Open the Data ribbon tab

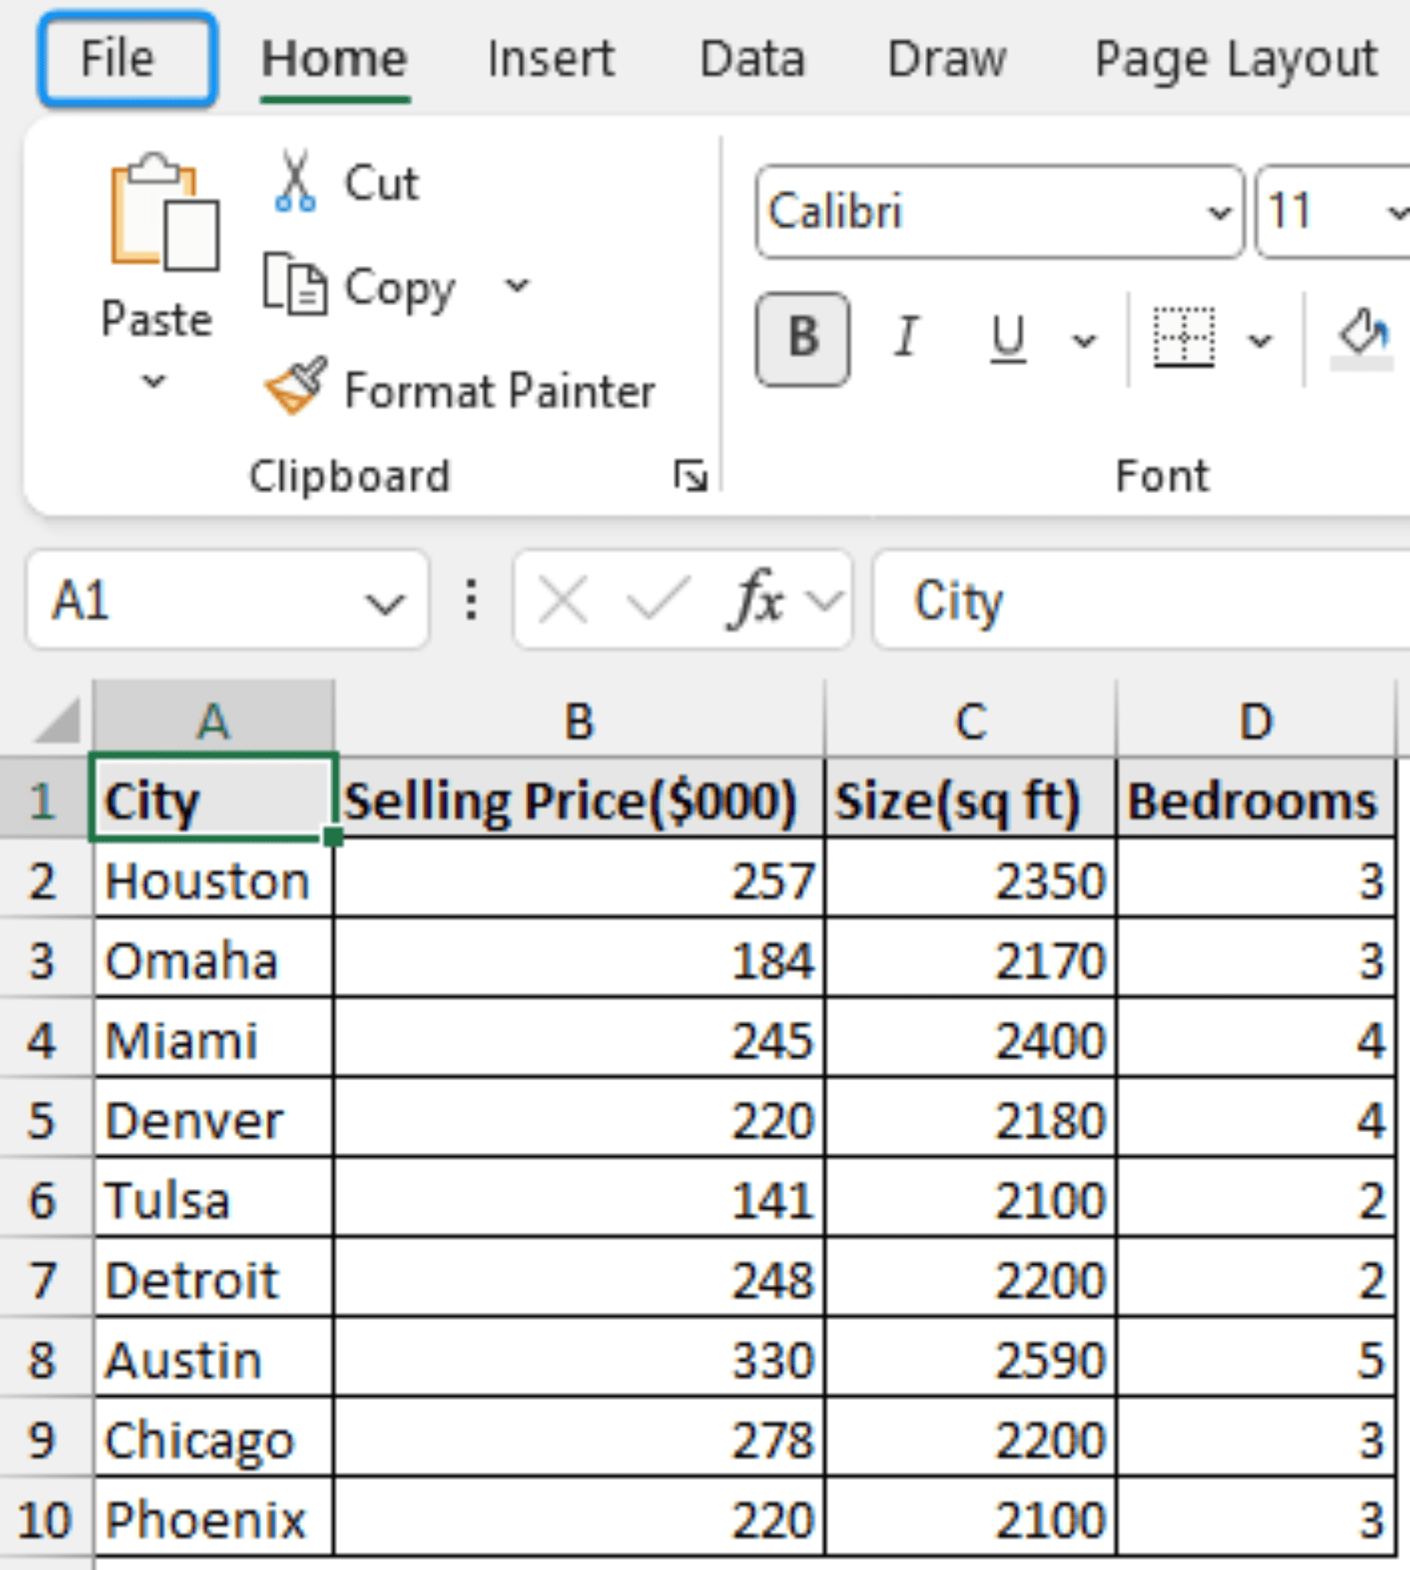pyautogui.click(x=753, y=58)
